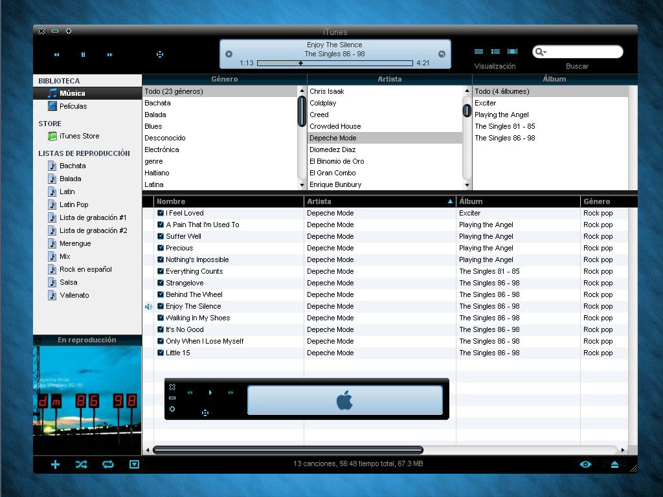Toggle the browser eye icon
Image resolution: width=663 pixels, height=497 pixels.
(x=585, y=465)
